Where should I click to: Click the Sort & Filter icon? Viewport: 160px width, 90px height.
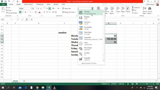[144, 8]
